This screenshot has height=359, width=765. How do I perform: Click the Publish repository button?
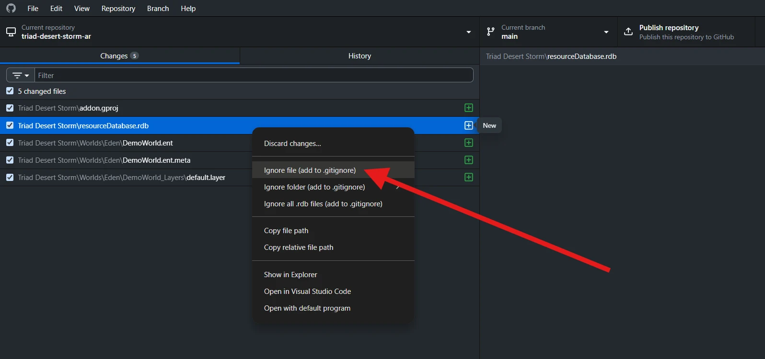pyautogui.click(x=686, y=32)
